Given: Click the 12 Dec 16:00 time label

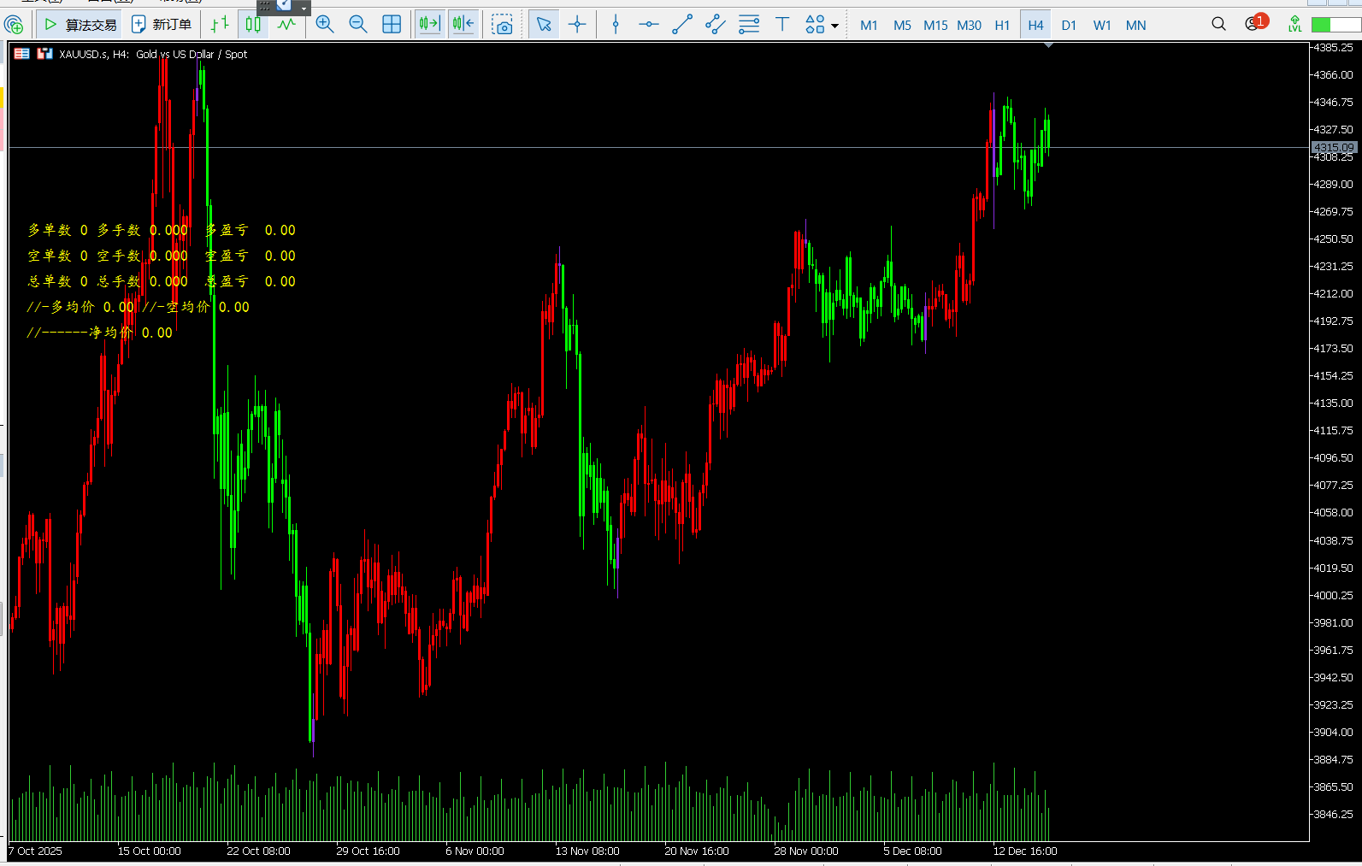Looking at the screenshot, I should point(1025,851).
